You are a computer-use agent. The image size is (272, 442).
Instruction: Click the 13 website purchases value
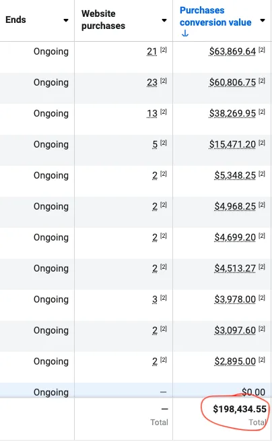pyautogui.click(x=152, y=114)
